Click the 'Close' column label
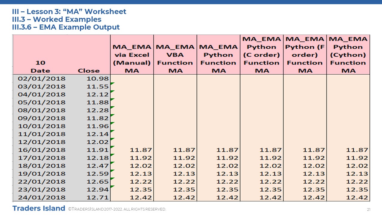The image size is (382, 215). click(89, 71)
